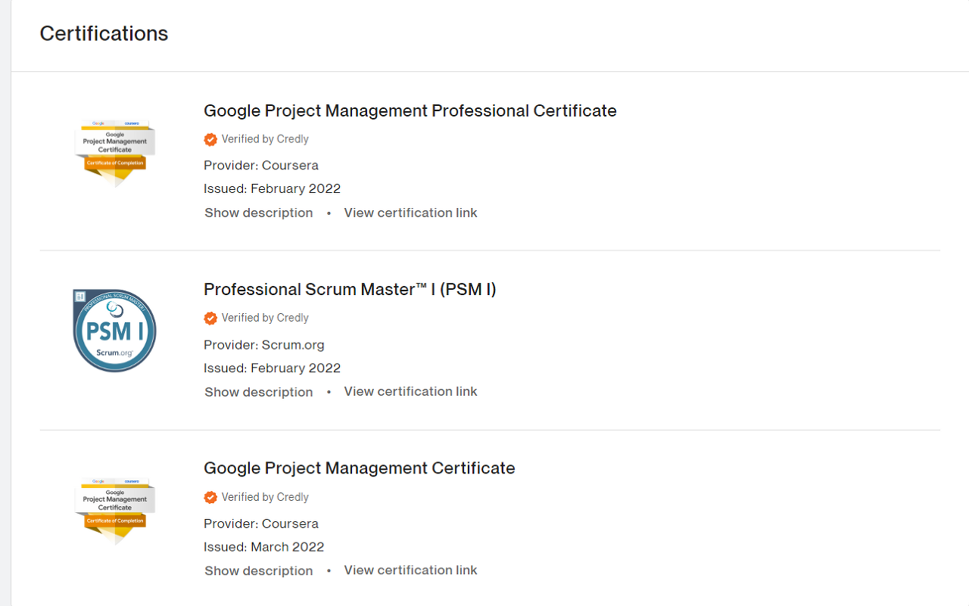The height and width of the screenshot is (606, 969).
Task: Open the Google Project Management Professional Certificate title
Action: tap(410, 111)
